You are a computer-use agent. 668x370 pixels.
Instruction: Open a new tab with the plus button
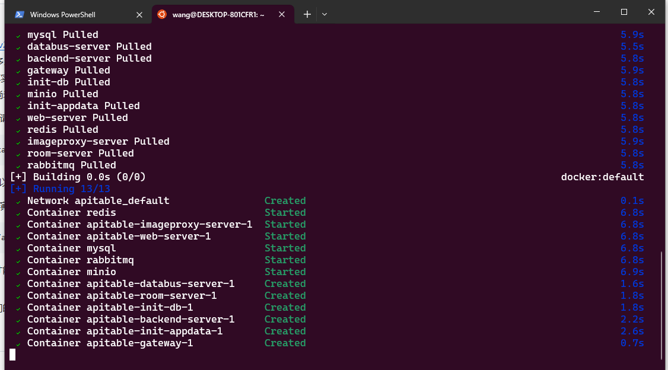point(307,14)
